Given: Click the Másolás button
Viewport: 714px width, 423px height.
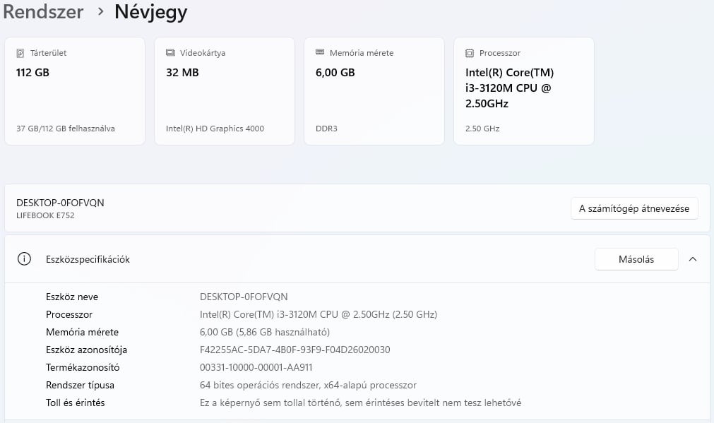Looking at the screenshot, I should coord(636,259).
